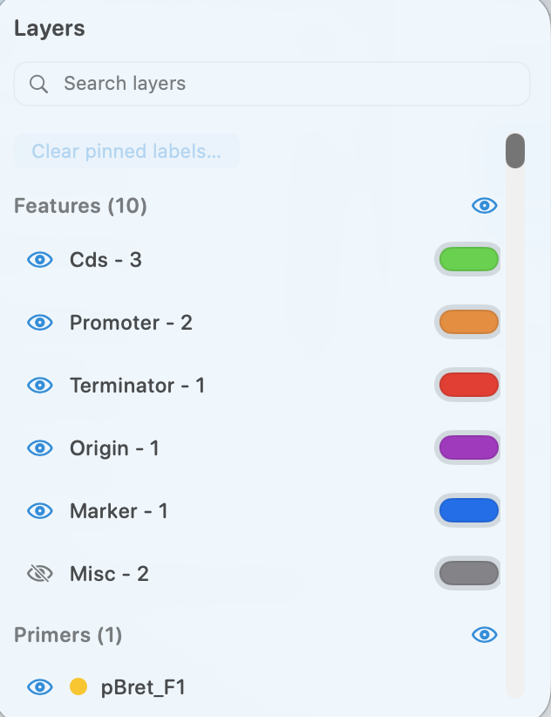
Task: Click the search magnifier icon in Layers panel
Action: (x=38, y=83)
